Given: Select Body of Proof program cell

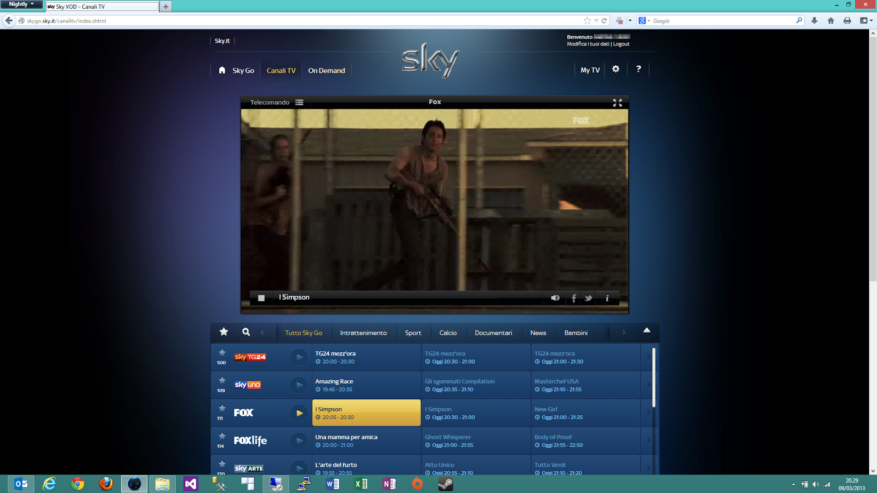Looking at the screenshot, I should [585, 441].
